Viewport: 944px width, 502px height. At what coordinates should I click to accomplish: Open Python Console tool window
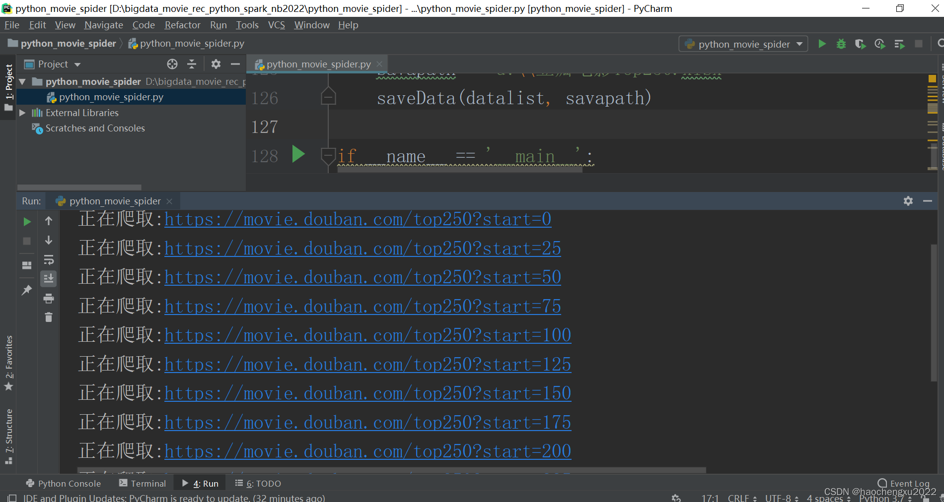tap(63, 483)
